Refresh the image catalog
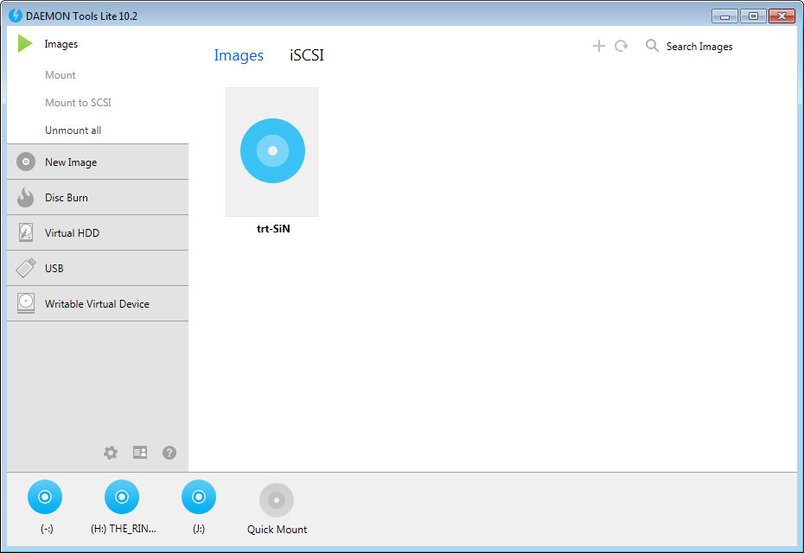The height and width of the screenshot is (553, 804). coord(622,46)
